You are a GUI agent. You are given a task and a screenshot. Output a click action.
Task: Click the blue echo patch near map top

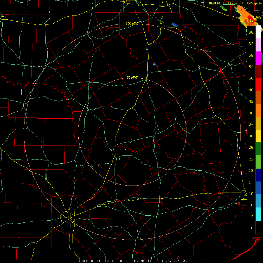174,25
